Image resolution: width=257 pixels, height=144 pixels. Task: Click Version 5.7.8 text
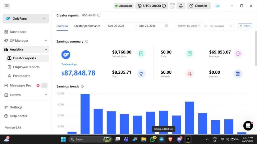13,127
